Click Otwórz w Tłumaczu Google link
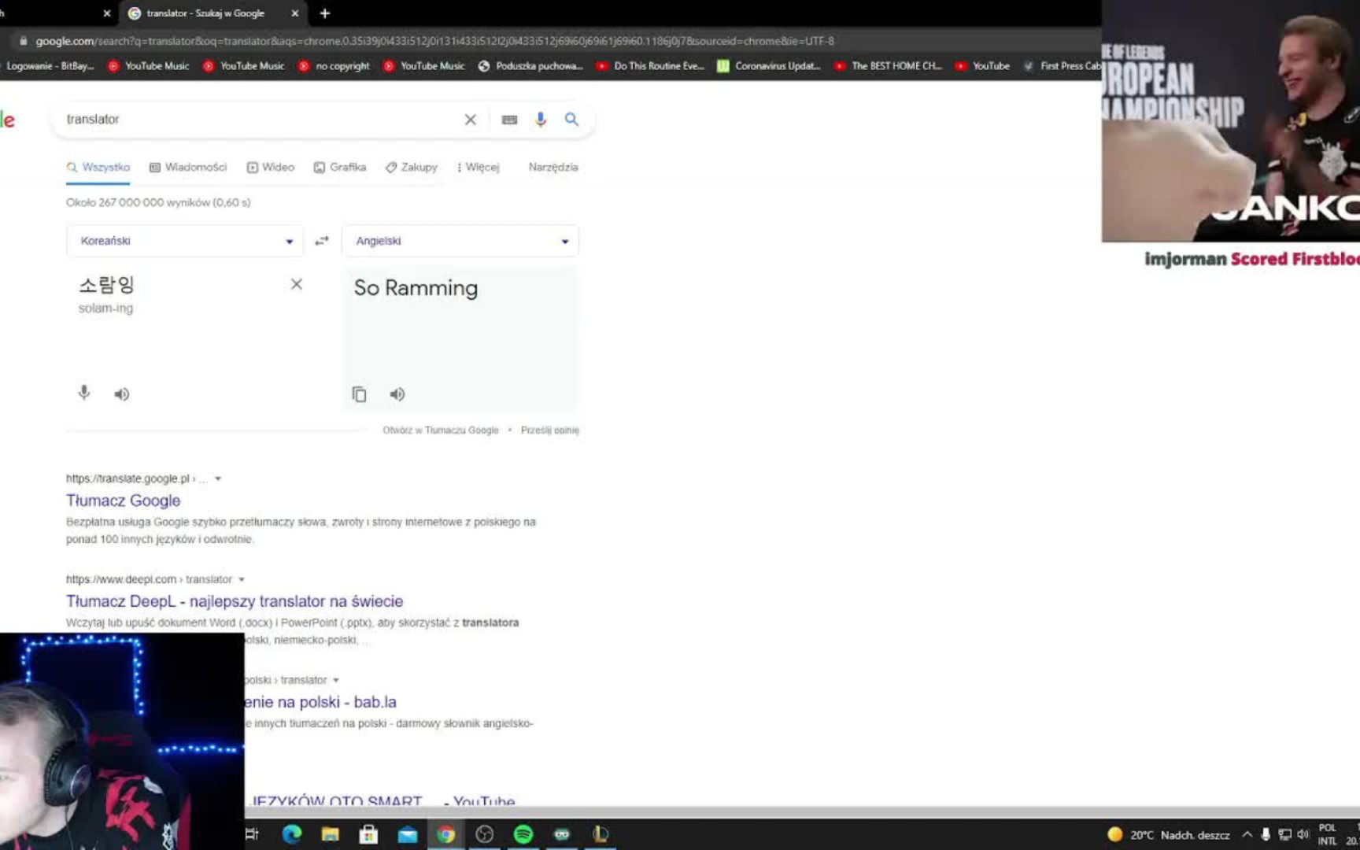This screenshot has height=850, width=1360. point(441,430)
